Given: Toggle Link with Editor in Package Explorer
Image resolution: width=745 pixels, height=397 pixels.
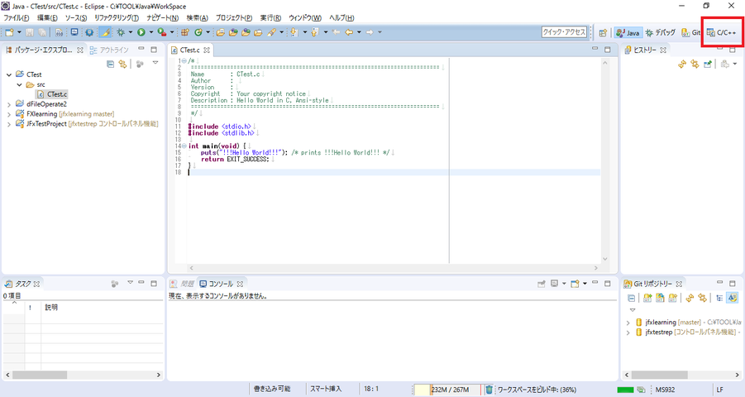Looking at the screenshot, I should pyautogui.click(x=122, y=64).
